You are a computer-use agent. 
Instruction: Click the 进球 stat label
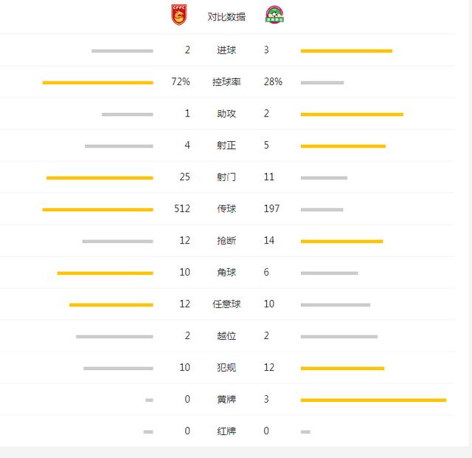226,49
